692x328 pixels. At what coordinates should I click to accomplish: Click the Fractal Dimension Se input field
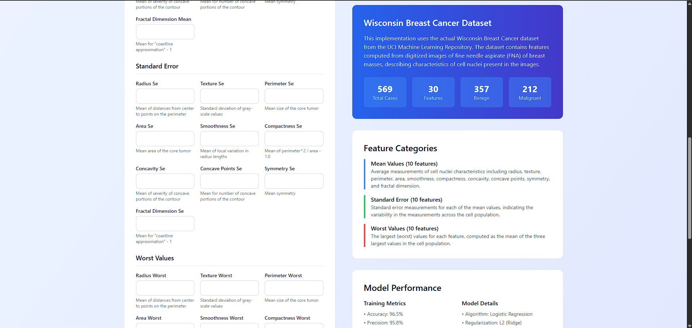pyautogui.click(x=165, y=224)
